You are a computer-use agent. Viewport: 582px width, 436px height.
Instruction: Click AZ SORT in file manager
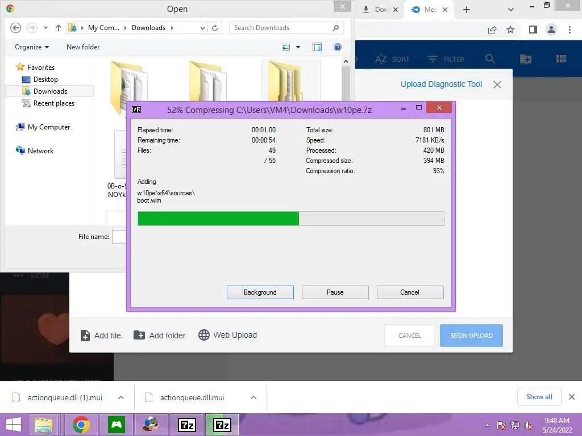392,59
